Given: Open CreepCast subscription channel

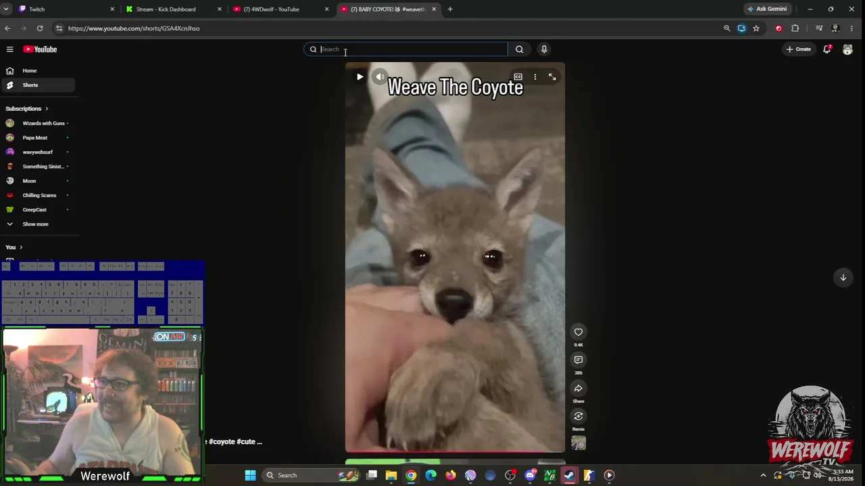Looking at the screenshot, I should pyautogui.click(x=37, y=210).
